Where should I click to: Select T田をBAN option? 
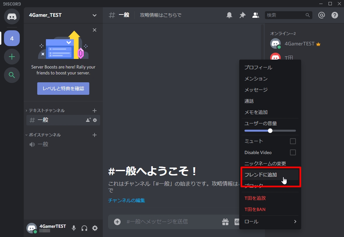coord(270,209)
